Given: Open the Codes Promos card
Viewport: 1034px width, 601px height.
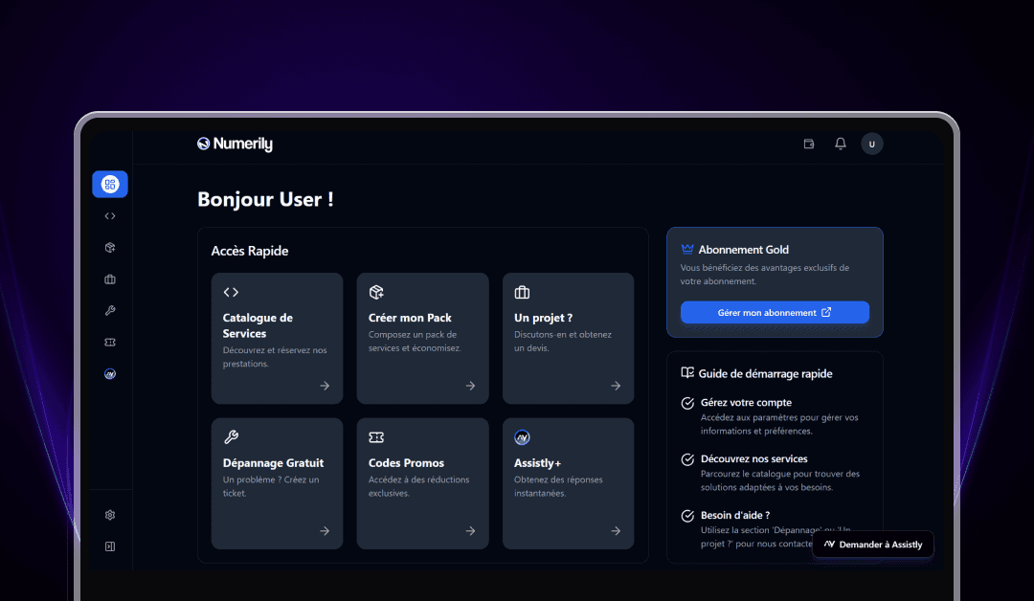Looking at the screenshot, I should coord(423,483).
